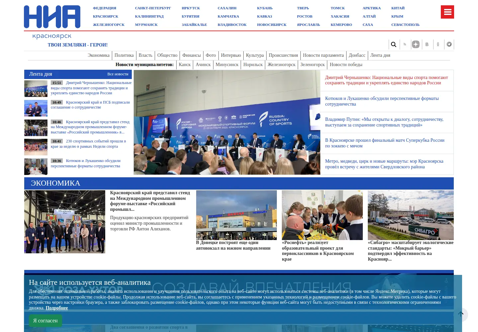The image size is (478, 332).
Task: Open Железногорск municipal news
Action: point(281,65)
